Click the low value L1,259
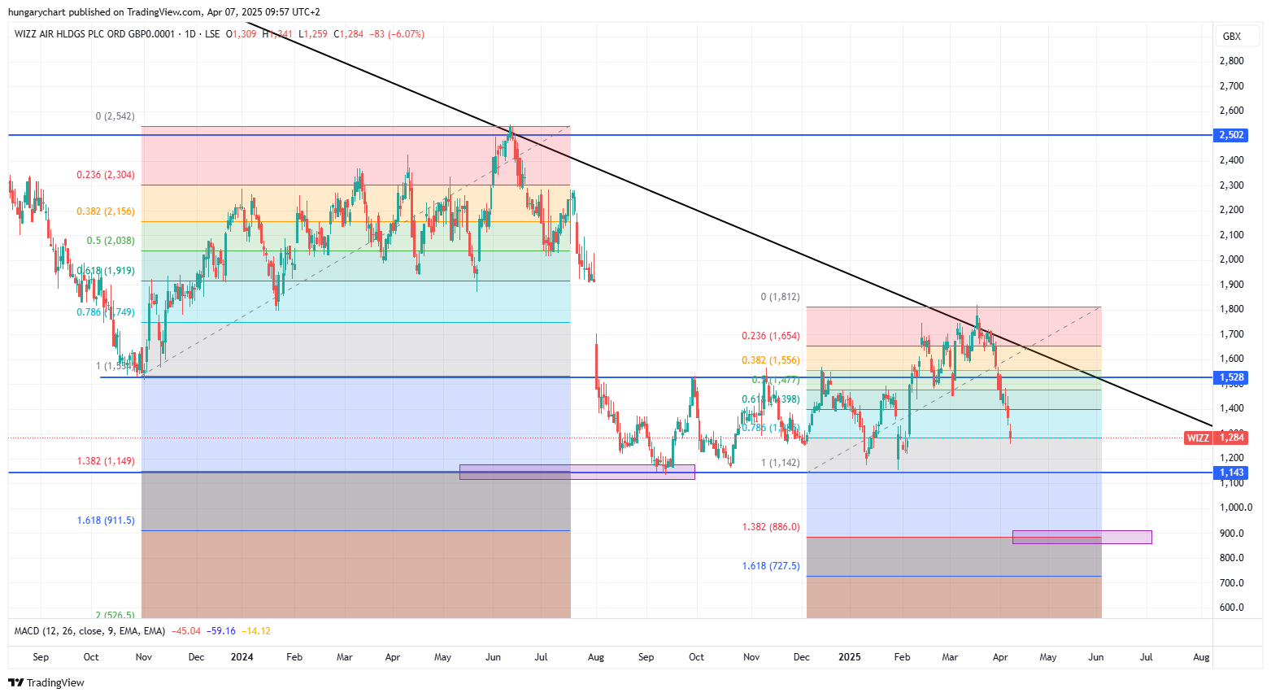This screenshot has width=1271, height=697. [x=313, y=34]
